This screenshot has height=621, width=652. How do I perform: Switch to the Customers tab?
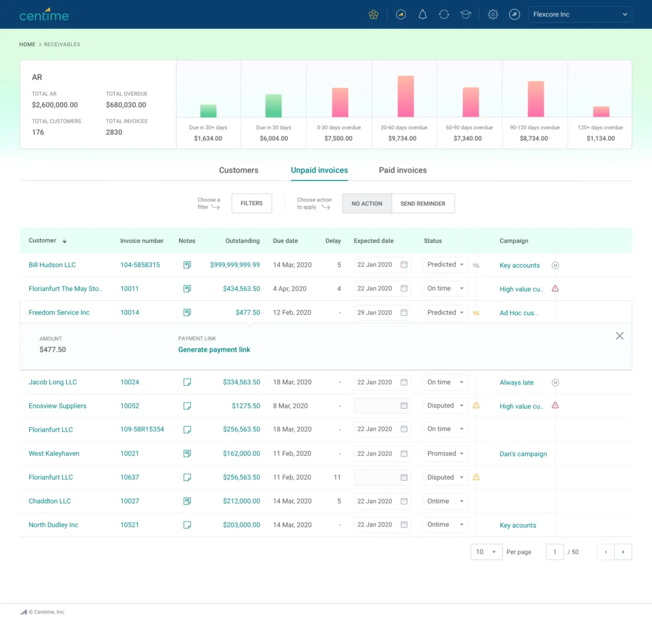click(x=239, y=170)
